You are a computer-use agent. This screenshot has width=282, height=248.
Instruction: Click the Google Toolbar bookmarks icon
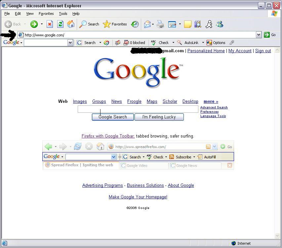click(118, 43)
